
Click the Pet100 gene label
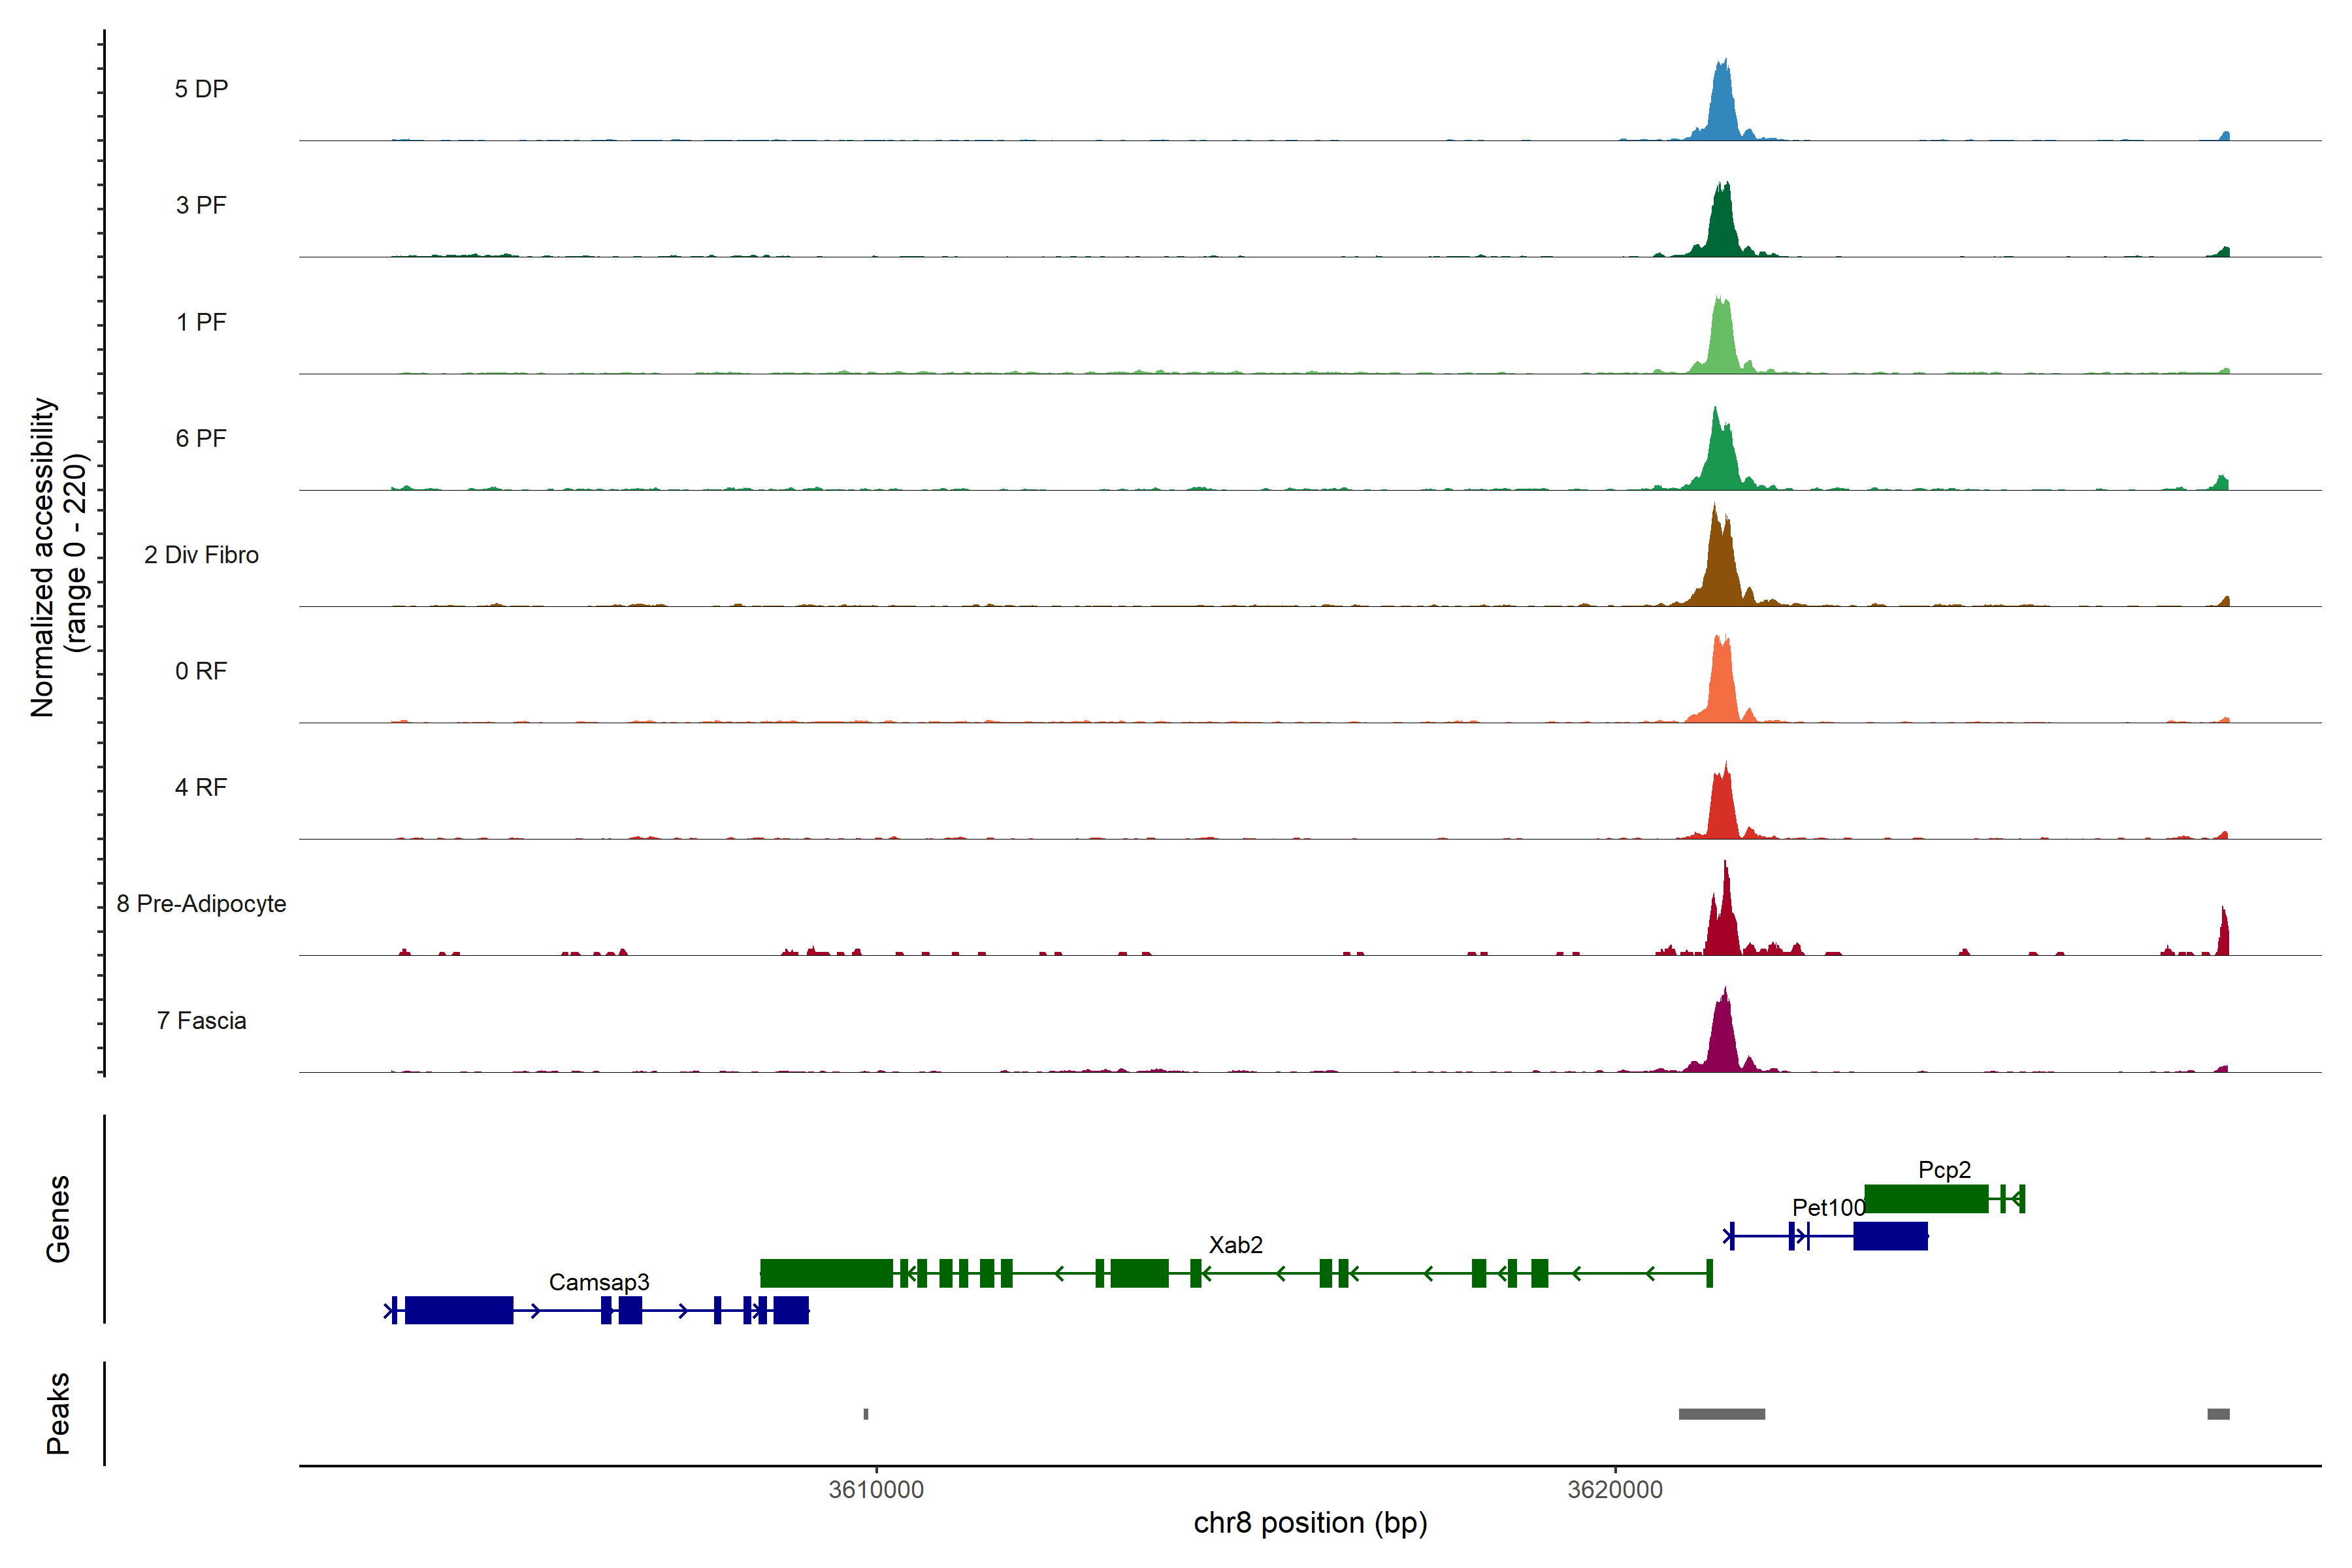coord(1828,1208)
